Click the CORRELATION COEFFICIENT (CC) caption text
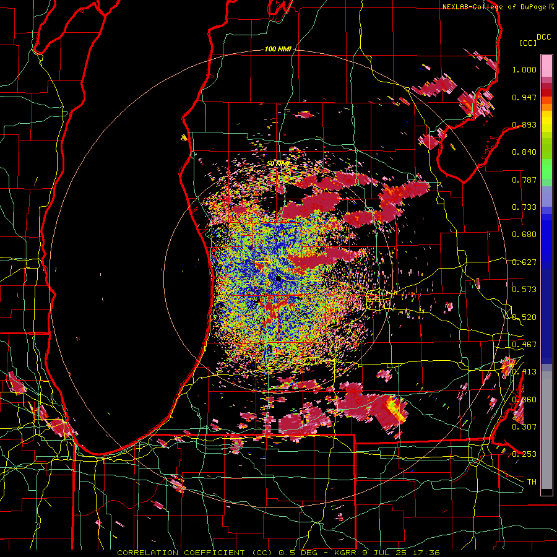Image resolution: width=557 pixels, height=557 pixels. [x=195, y=553]
